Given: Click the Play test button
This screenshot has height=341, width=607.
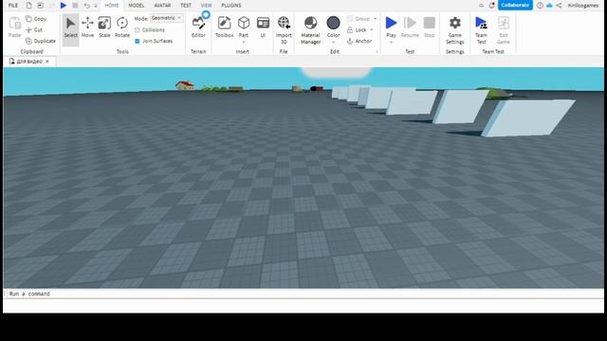Looking at the screenshot, I should pos(391,27).
